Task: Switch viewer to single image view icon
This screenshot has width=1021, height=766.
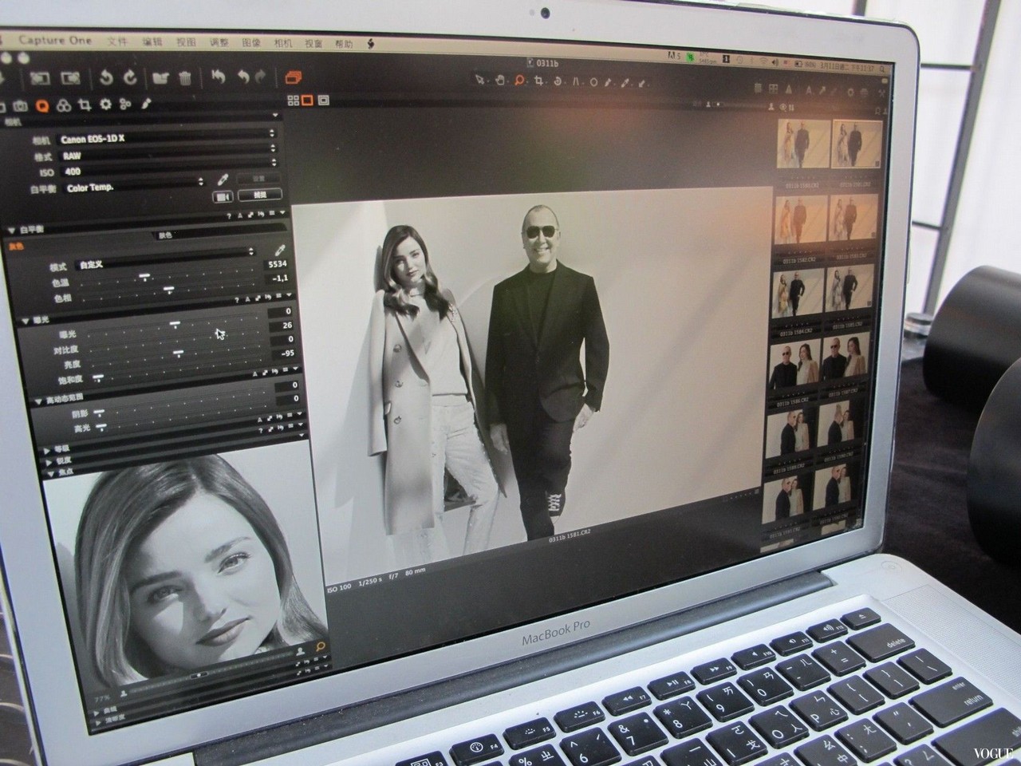Action: tap(308, 100)
